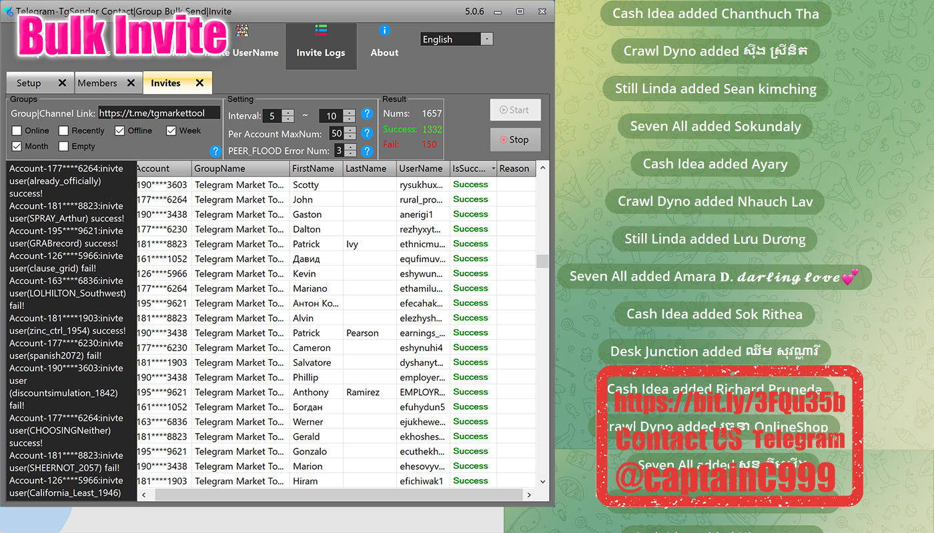Select the Invites tab

point(165,83)
